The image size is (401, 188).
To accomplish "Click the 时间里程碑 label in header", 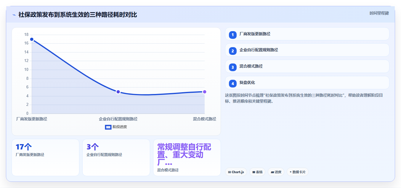I will pyautogui.click(x=379, y=13).
